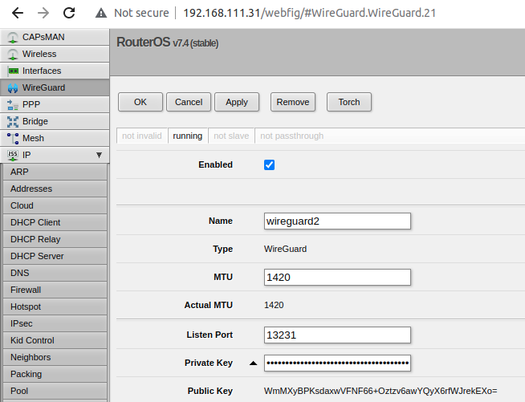This screenshot has width=525, height=402.
Task: Open IP Addresses
Action: (x=55, y=189)
